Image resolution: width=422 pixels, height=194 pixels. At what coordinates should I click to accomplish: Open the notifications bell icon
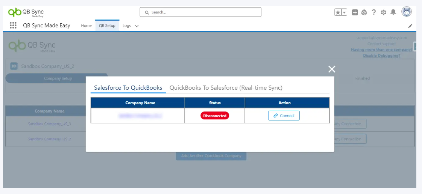393,12
